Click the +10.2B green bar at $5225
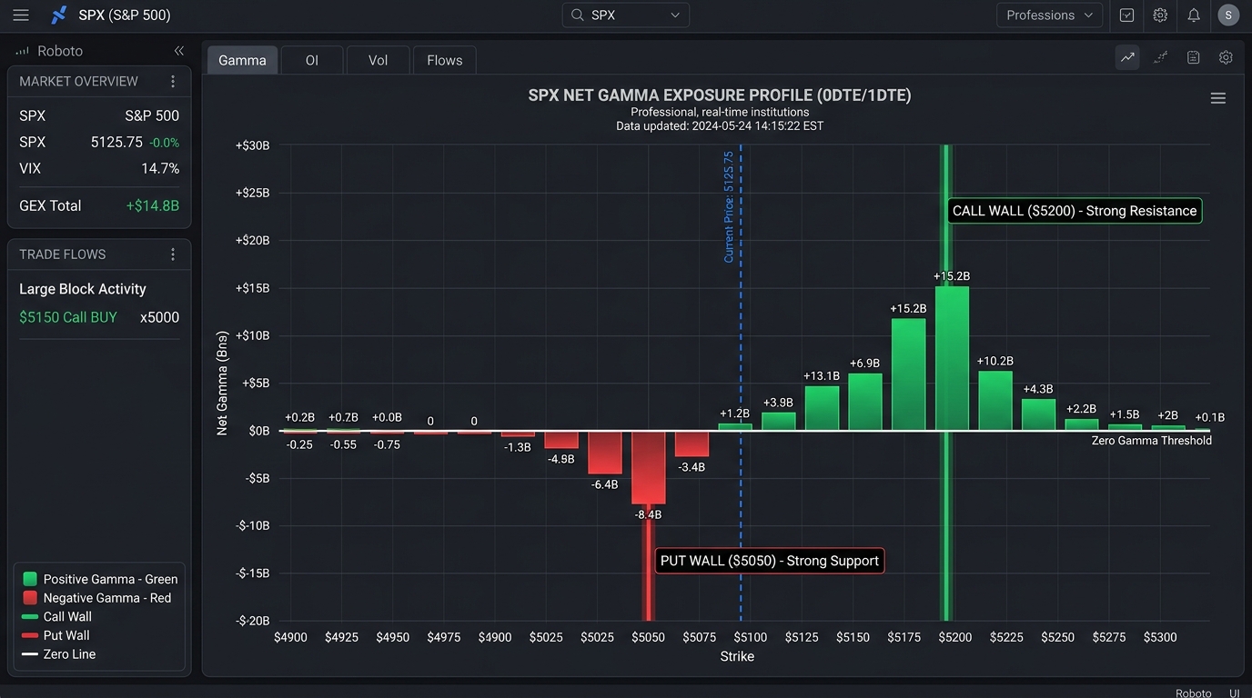 point(995,401)
